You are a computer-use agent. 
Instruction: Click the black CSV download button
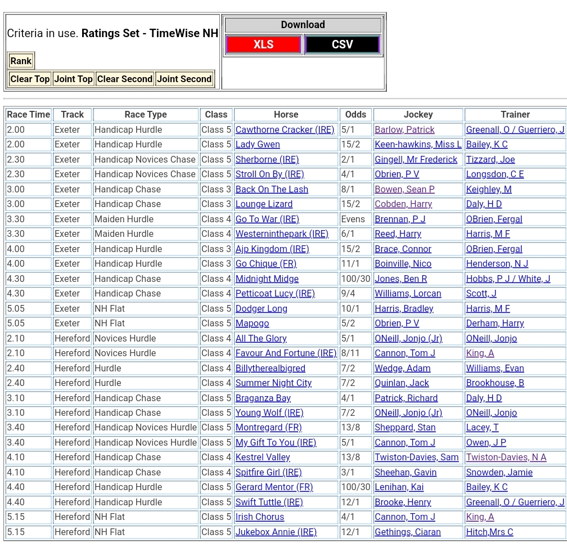point(342,44)
